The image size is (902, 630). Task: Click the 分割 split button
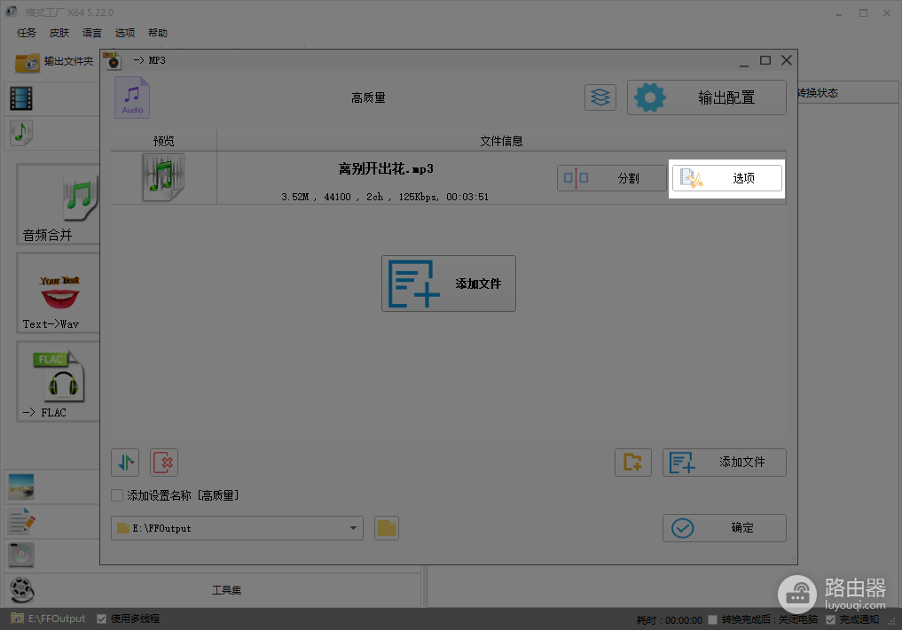point(611,178)
